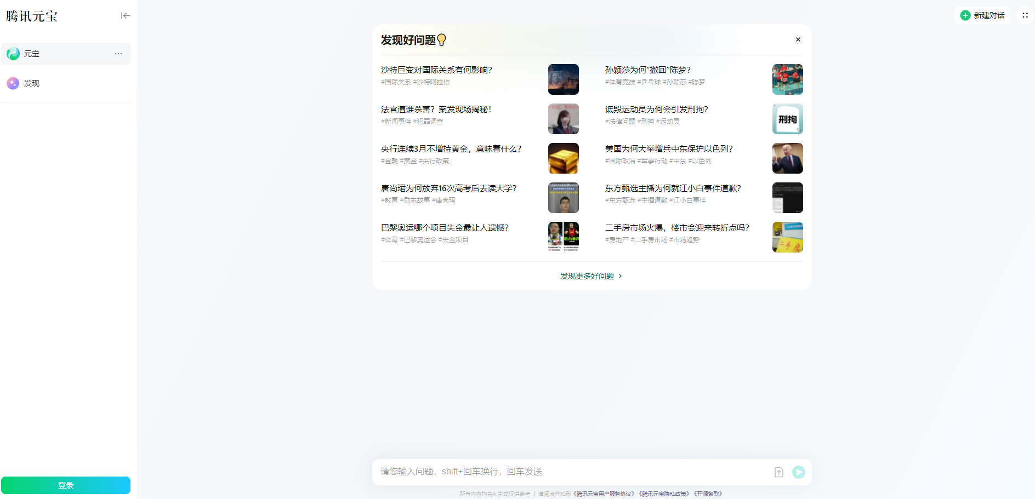Click the lightbulb icon beside 发现好问题
This screenshot has height=499, width=1035.
pos(442,40)
